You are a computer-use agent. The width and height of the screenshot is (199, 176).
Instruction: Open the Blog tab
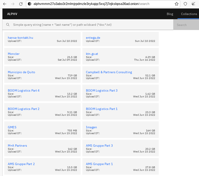(170, 14)
